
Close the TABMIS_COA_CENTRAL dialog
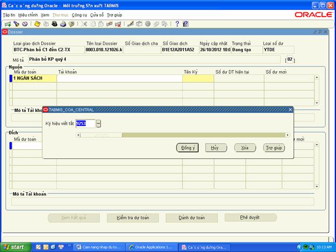pos(290,110)
